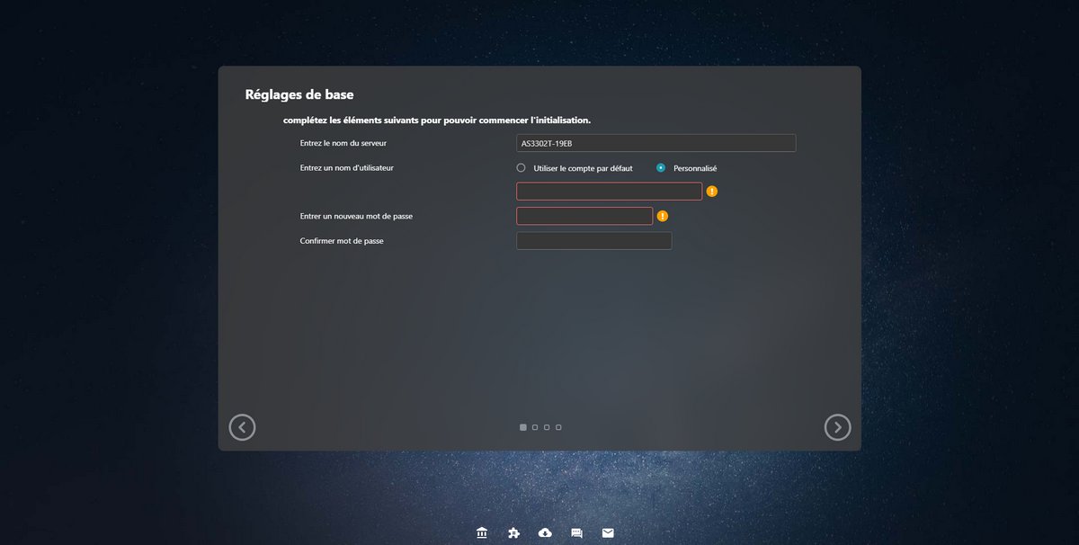Click the 'Confirmer mot de passe' label
The image size is (1079, 545).
tap(342, 241)
